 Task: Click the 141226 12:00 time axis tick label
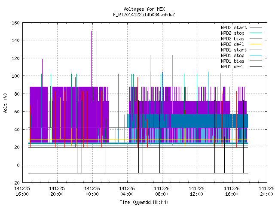point(197,191)
